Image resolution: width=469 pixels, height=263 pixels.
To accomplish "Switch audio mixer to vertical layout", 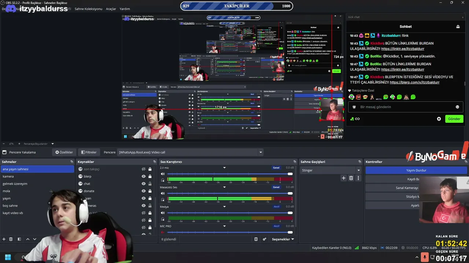I will [256, 239].
